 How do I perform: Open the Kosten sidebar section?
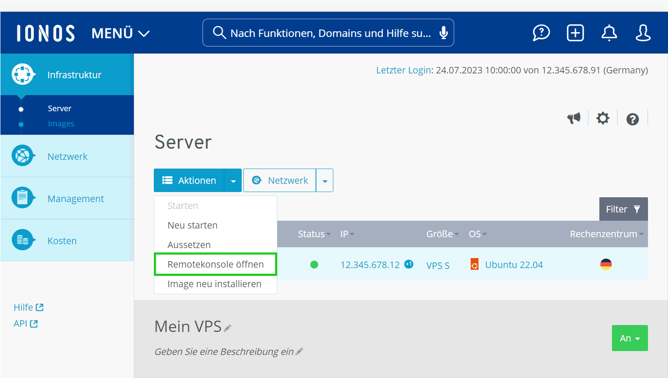pyautogui.click(x=67, y=240)
